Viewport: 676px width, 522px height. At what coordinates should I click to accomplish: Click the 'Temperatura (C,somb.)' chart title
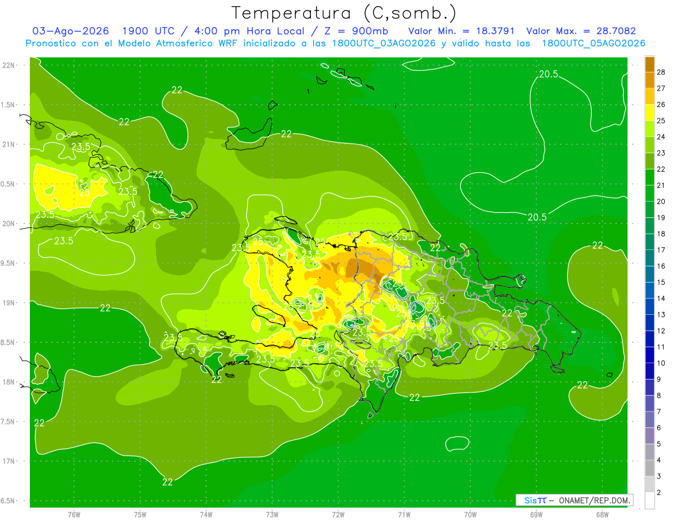point(344,13)
